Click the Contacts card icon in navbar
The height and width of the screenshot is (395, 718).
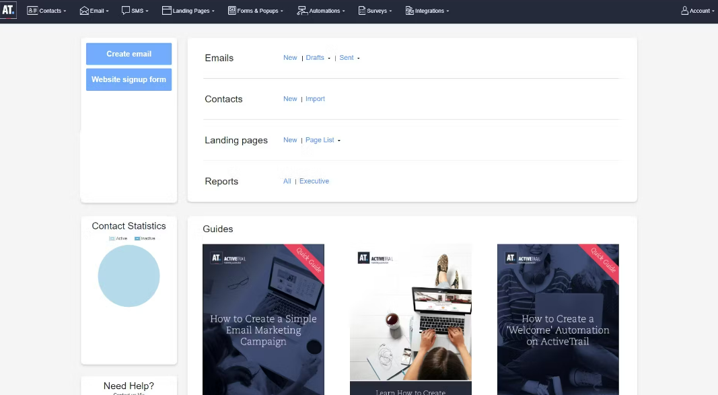32,11
